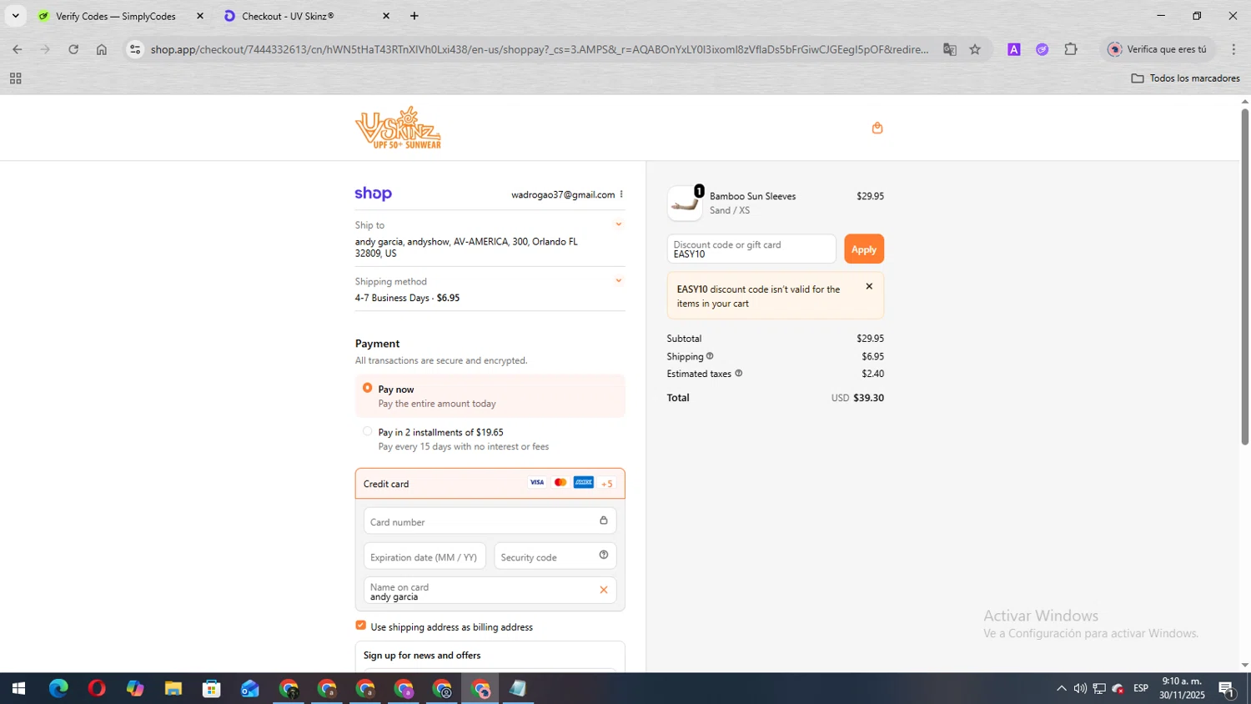Go back to previous page
Viewport: 1251px width, 704px height.
coord(17,49)
